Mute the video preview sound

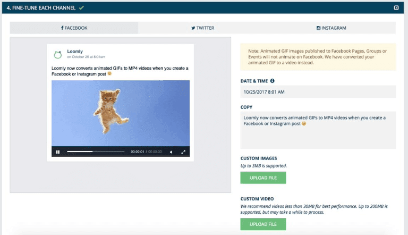(x=171, y=152)
